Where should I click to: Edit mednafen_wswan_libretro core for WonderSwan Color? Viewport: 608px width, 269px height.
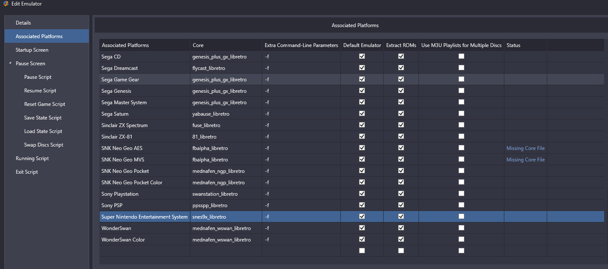coord(226,239)
